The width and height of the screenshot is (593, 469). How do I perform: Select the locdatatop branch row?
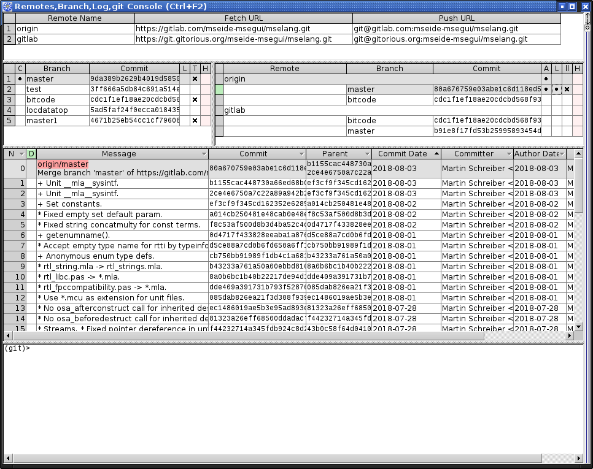tap(56, 110)
